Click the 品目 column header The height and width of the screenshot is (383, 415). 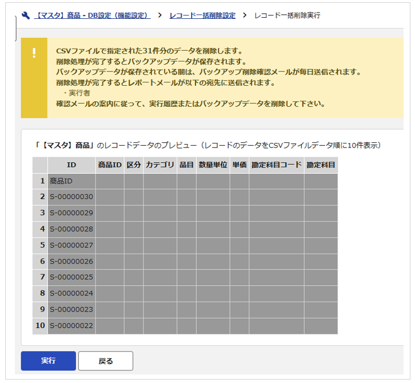[x=186, y=165]
